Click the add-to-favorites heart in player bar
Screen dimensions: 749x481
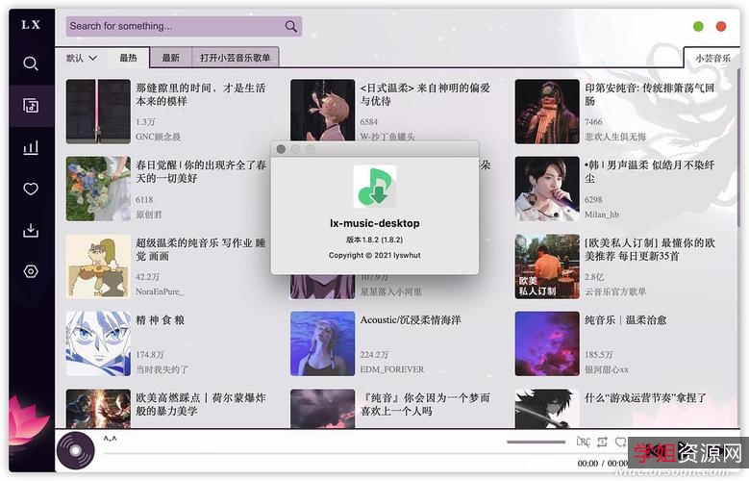tap(620, 442)
